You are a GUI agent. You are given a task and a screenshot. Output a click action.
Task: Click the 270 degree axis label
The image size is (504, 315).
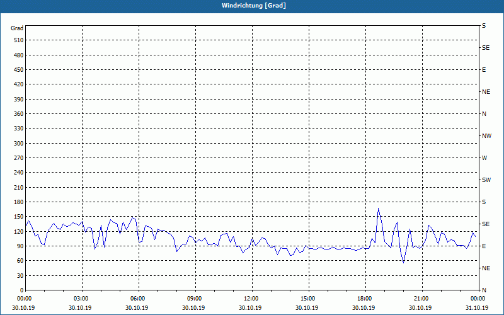click(18, 158)
